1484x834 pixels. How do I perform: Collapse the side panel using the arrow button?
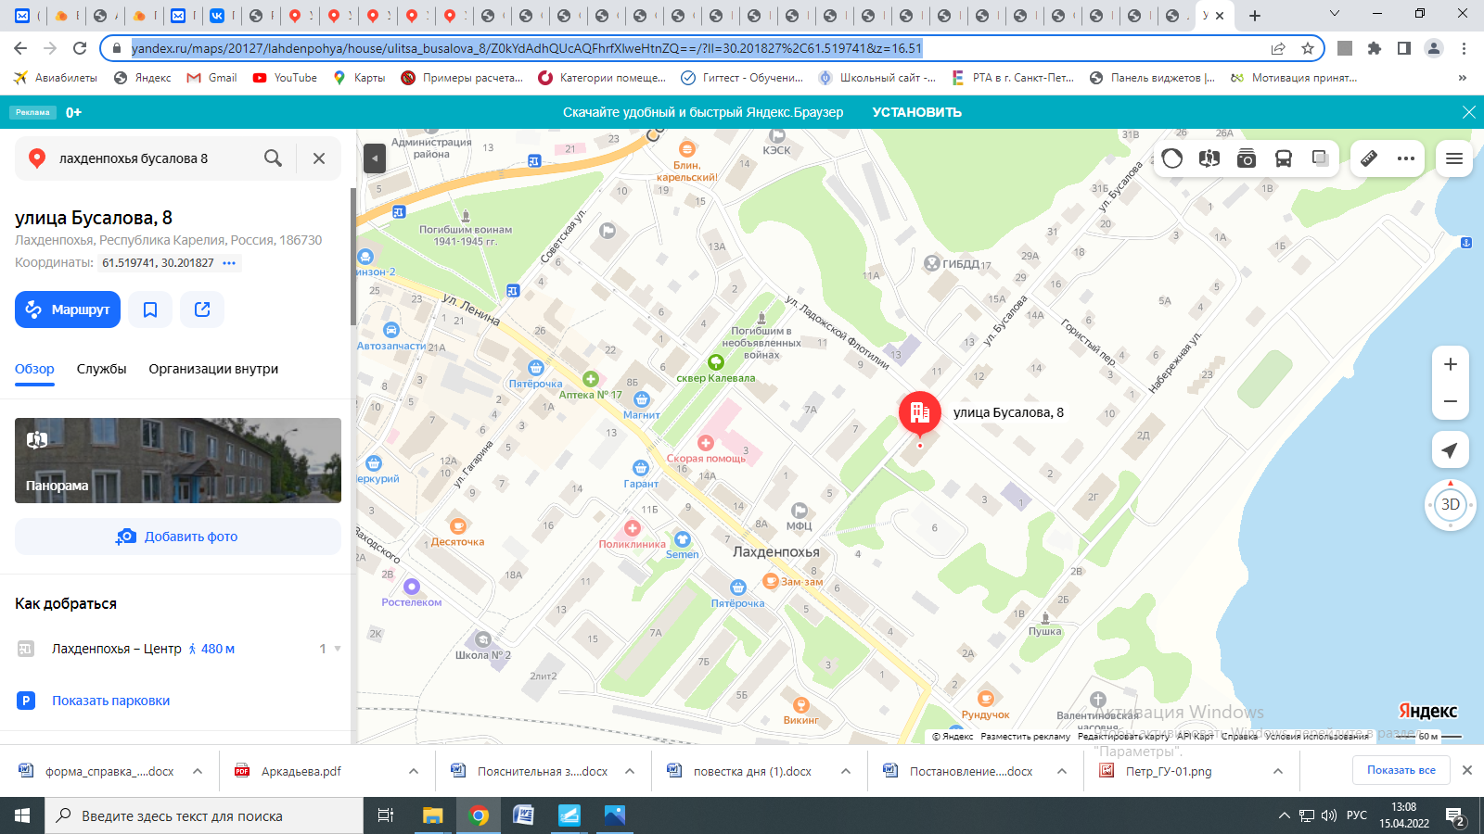point(374,158)
